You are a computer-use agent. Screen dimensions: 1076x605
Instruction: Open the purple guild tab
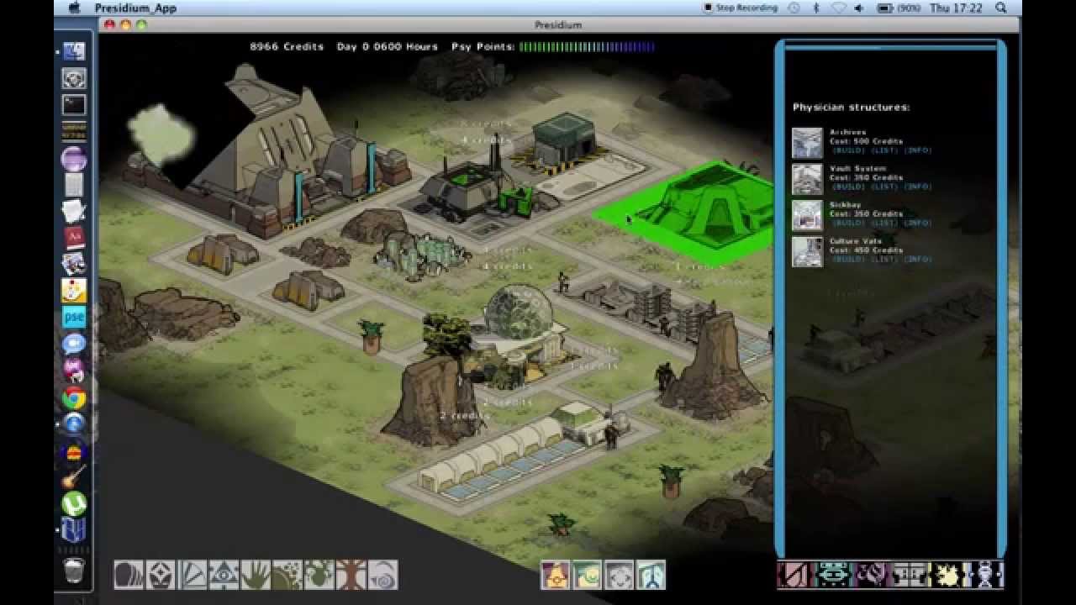[x=870, y=575]
